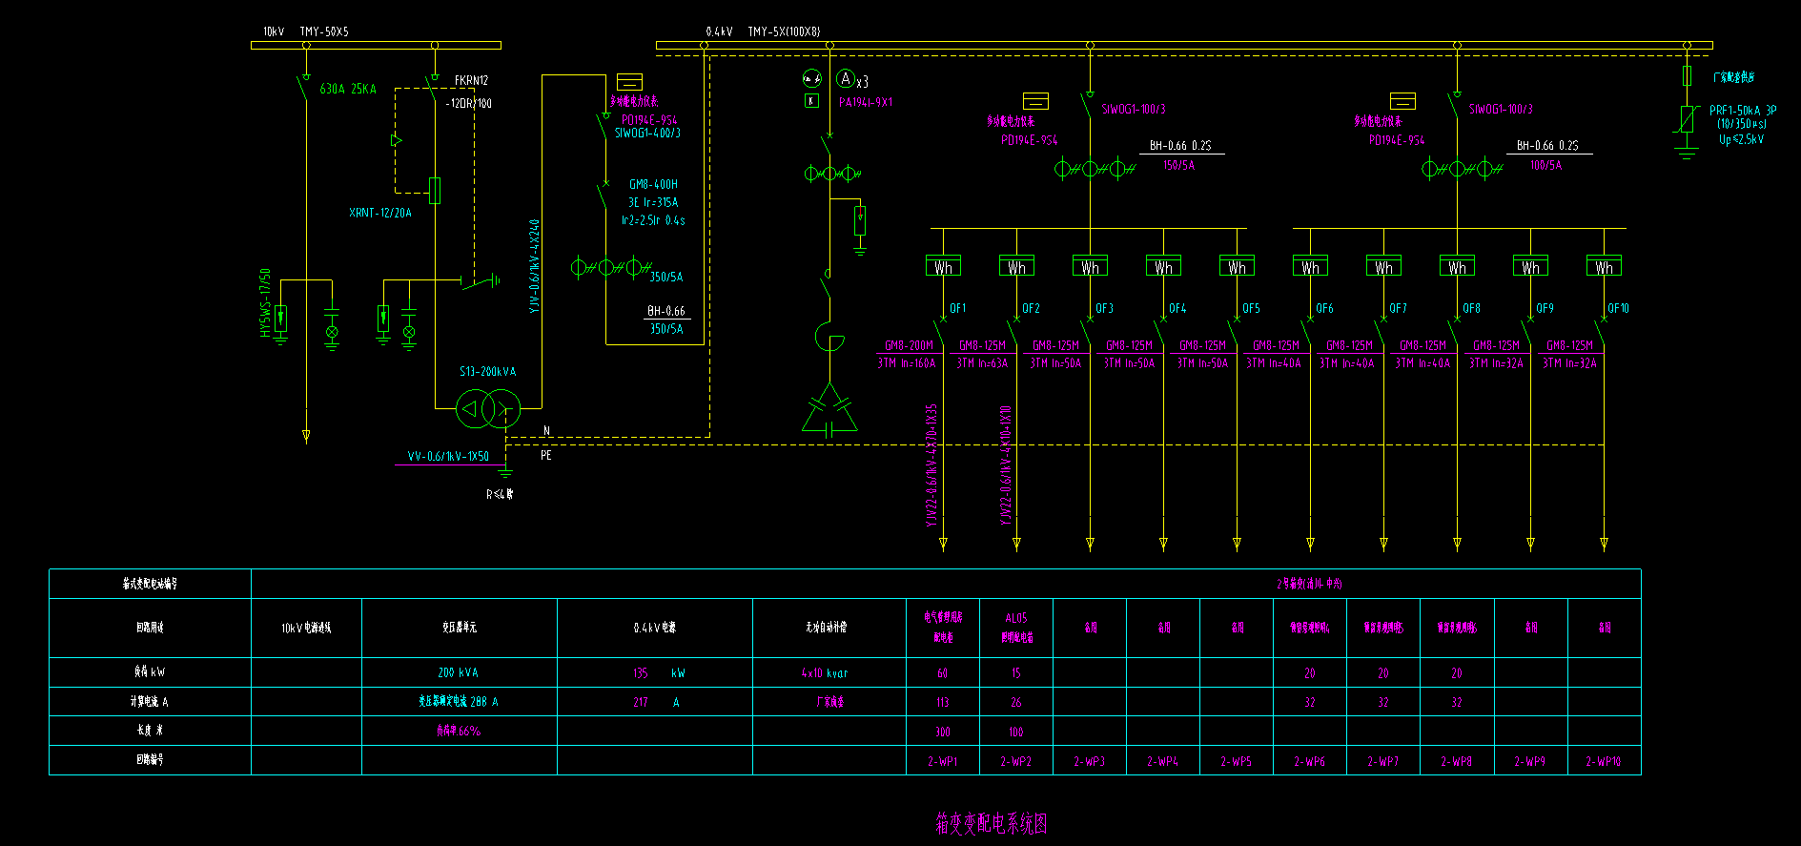Screen dimensions: 1801x846
Task: Click the QF3 breaker label
Action: pos(1104,308)
